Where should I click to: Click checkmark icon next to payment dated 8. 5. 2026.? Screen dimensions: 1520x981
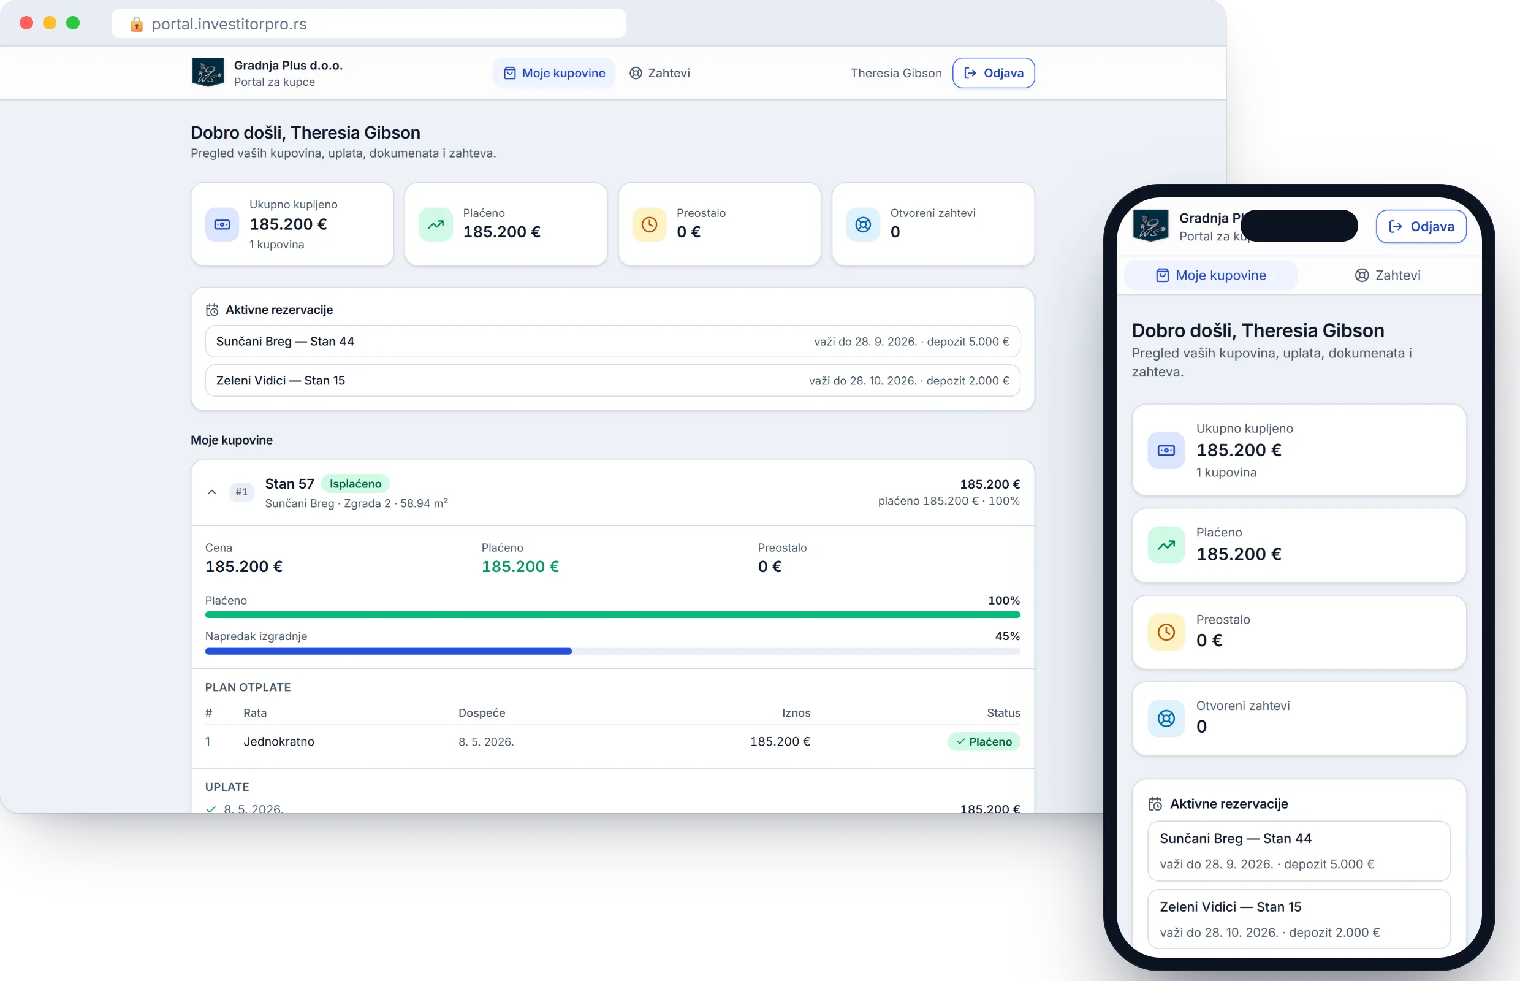point(211,809)
